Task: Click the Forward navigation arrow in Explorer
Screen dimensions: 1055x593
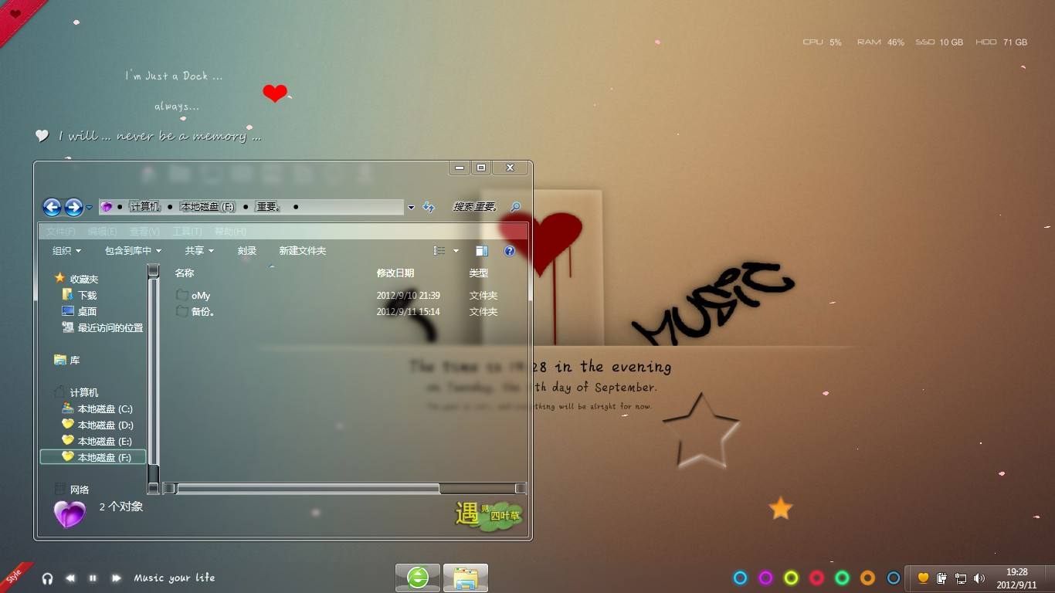Action: click(73, 207)
